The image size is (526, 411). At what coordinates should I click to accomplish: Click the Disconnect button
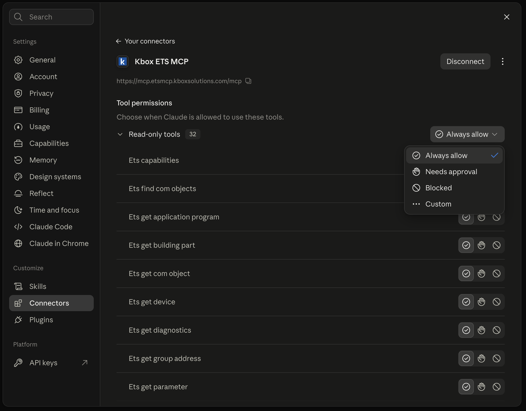[465, 61]
